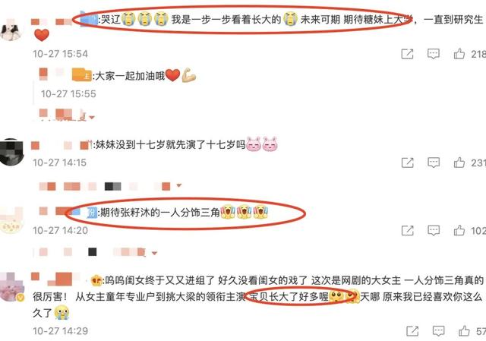486x341 pixels.
Task: Open username of the 14:29 commenter
Action: [55, 279]
